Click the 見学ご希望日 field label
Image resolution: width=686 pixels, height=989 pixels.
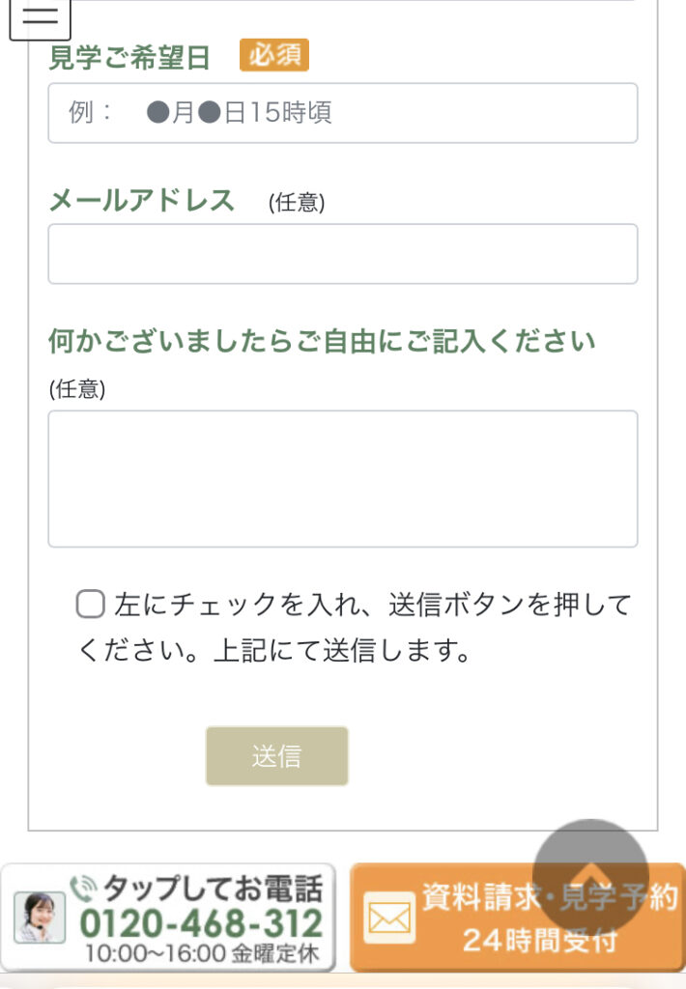[x=129, y=58]
